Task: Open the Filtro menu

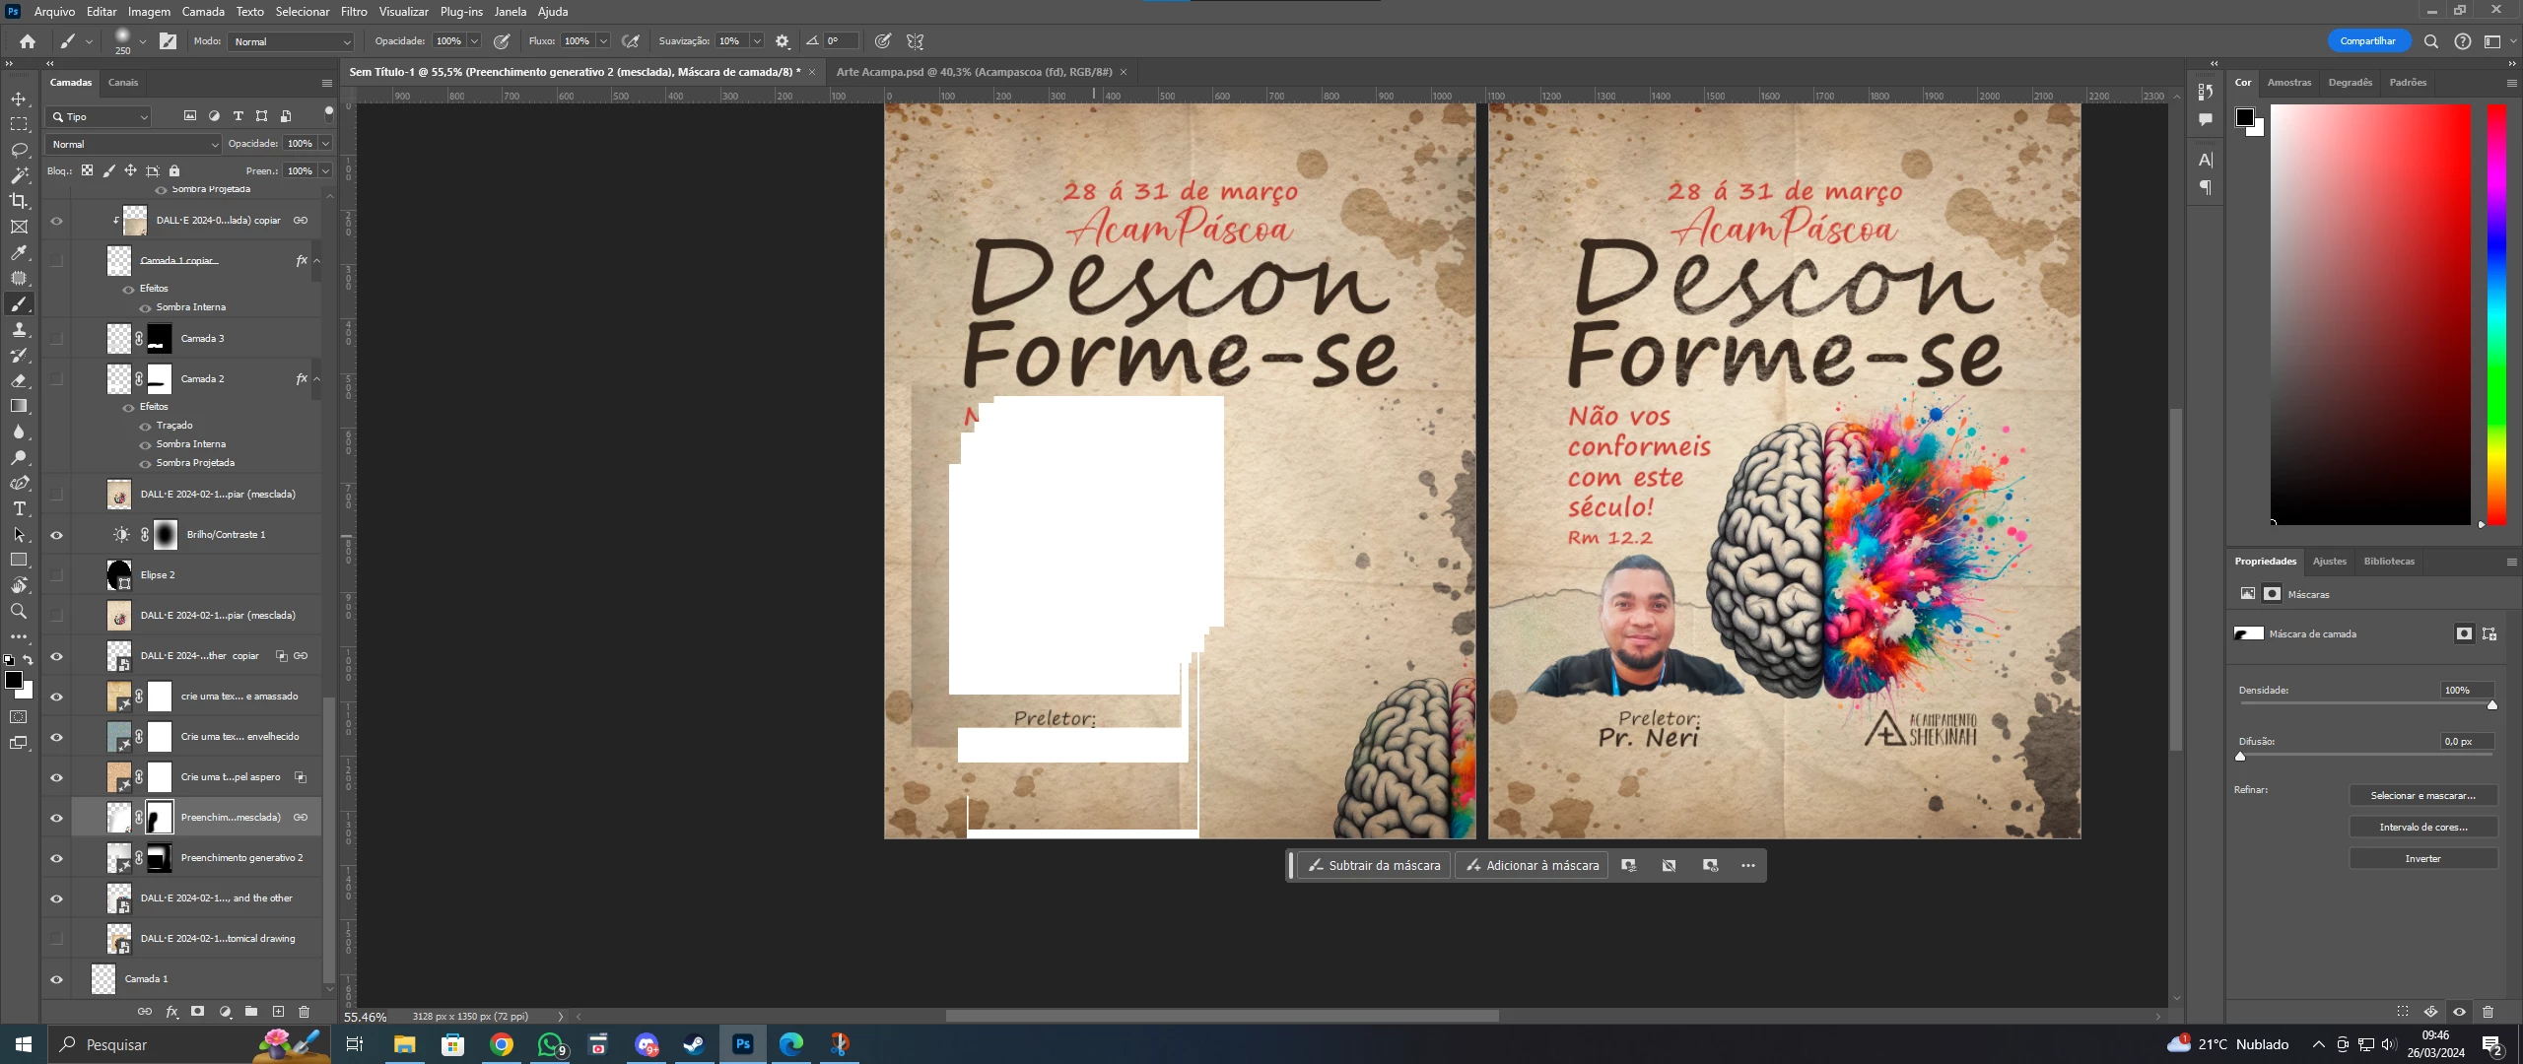Action: [354, 12]
